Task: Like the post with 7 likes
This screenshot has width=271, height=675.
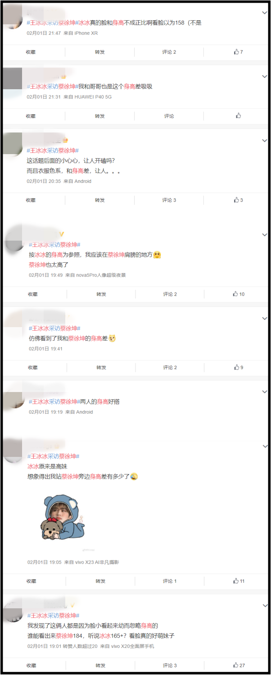Action: (x=238, y=52)
